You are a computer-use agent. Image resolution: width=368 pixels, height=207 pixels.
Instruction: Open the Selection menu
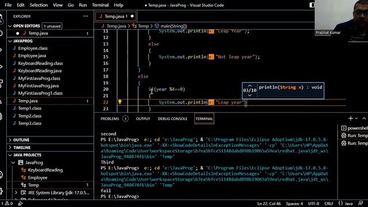tap(39, 5)
